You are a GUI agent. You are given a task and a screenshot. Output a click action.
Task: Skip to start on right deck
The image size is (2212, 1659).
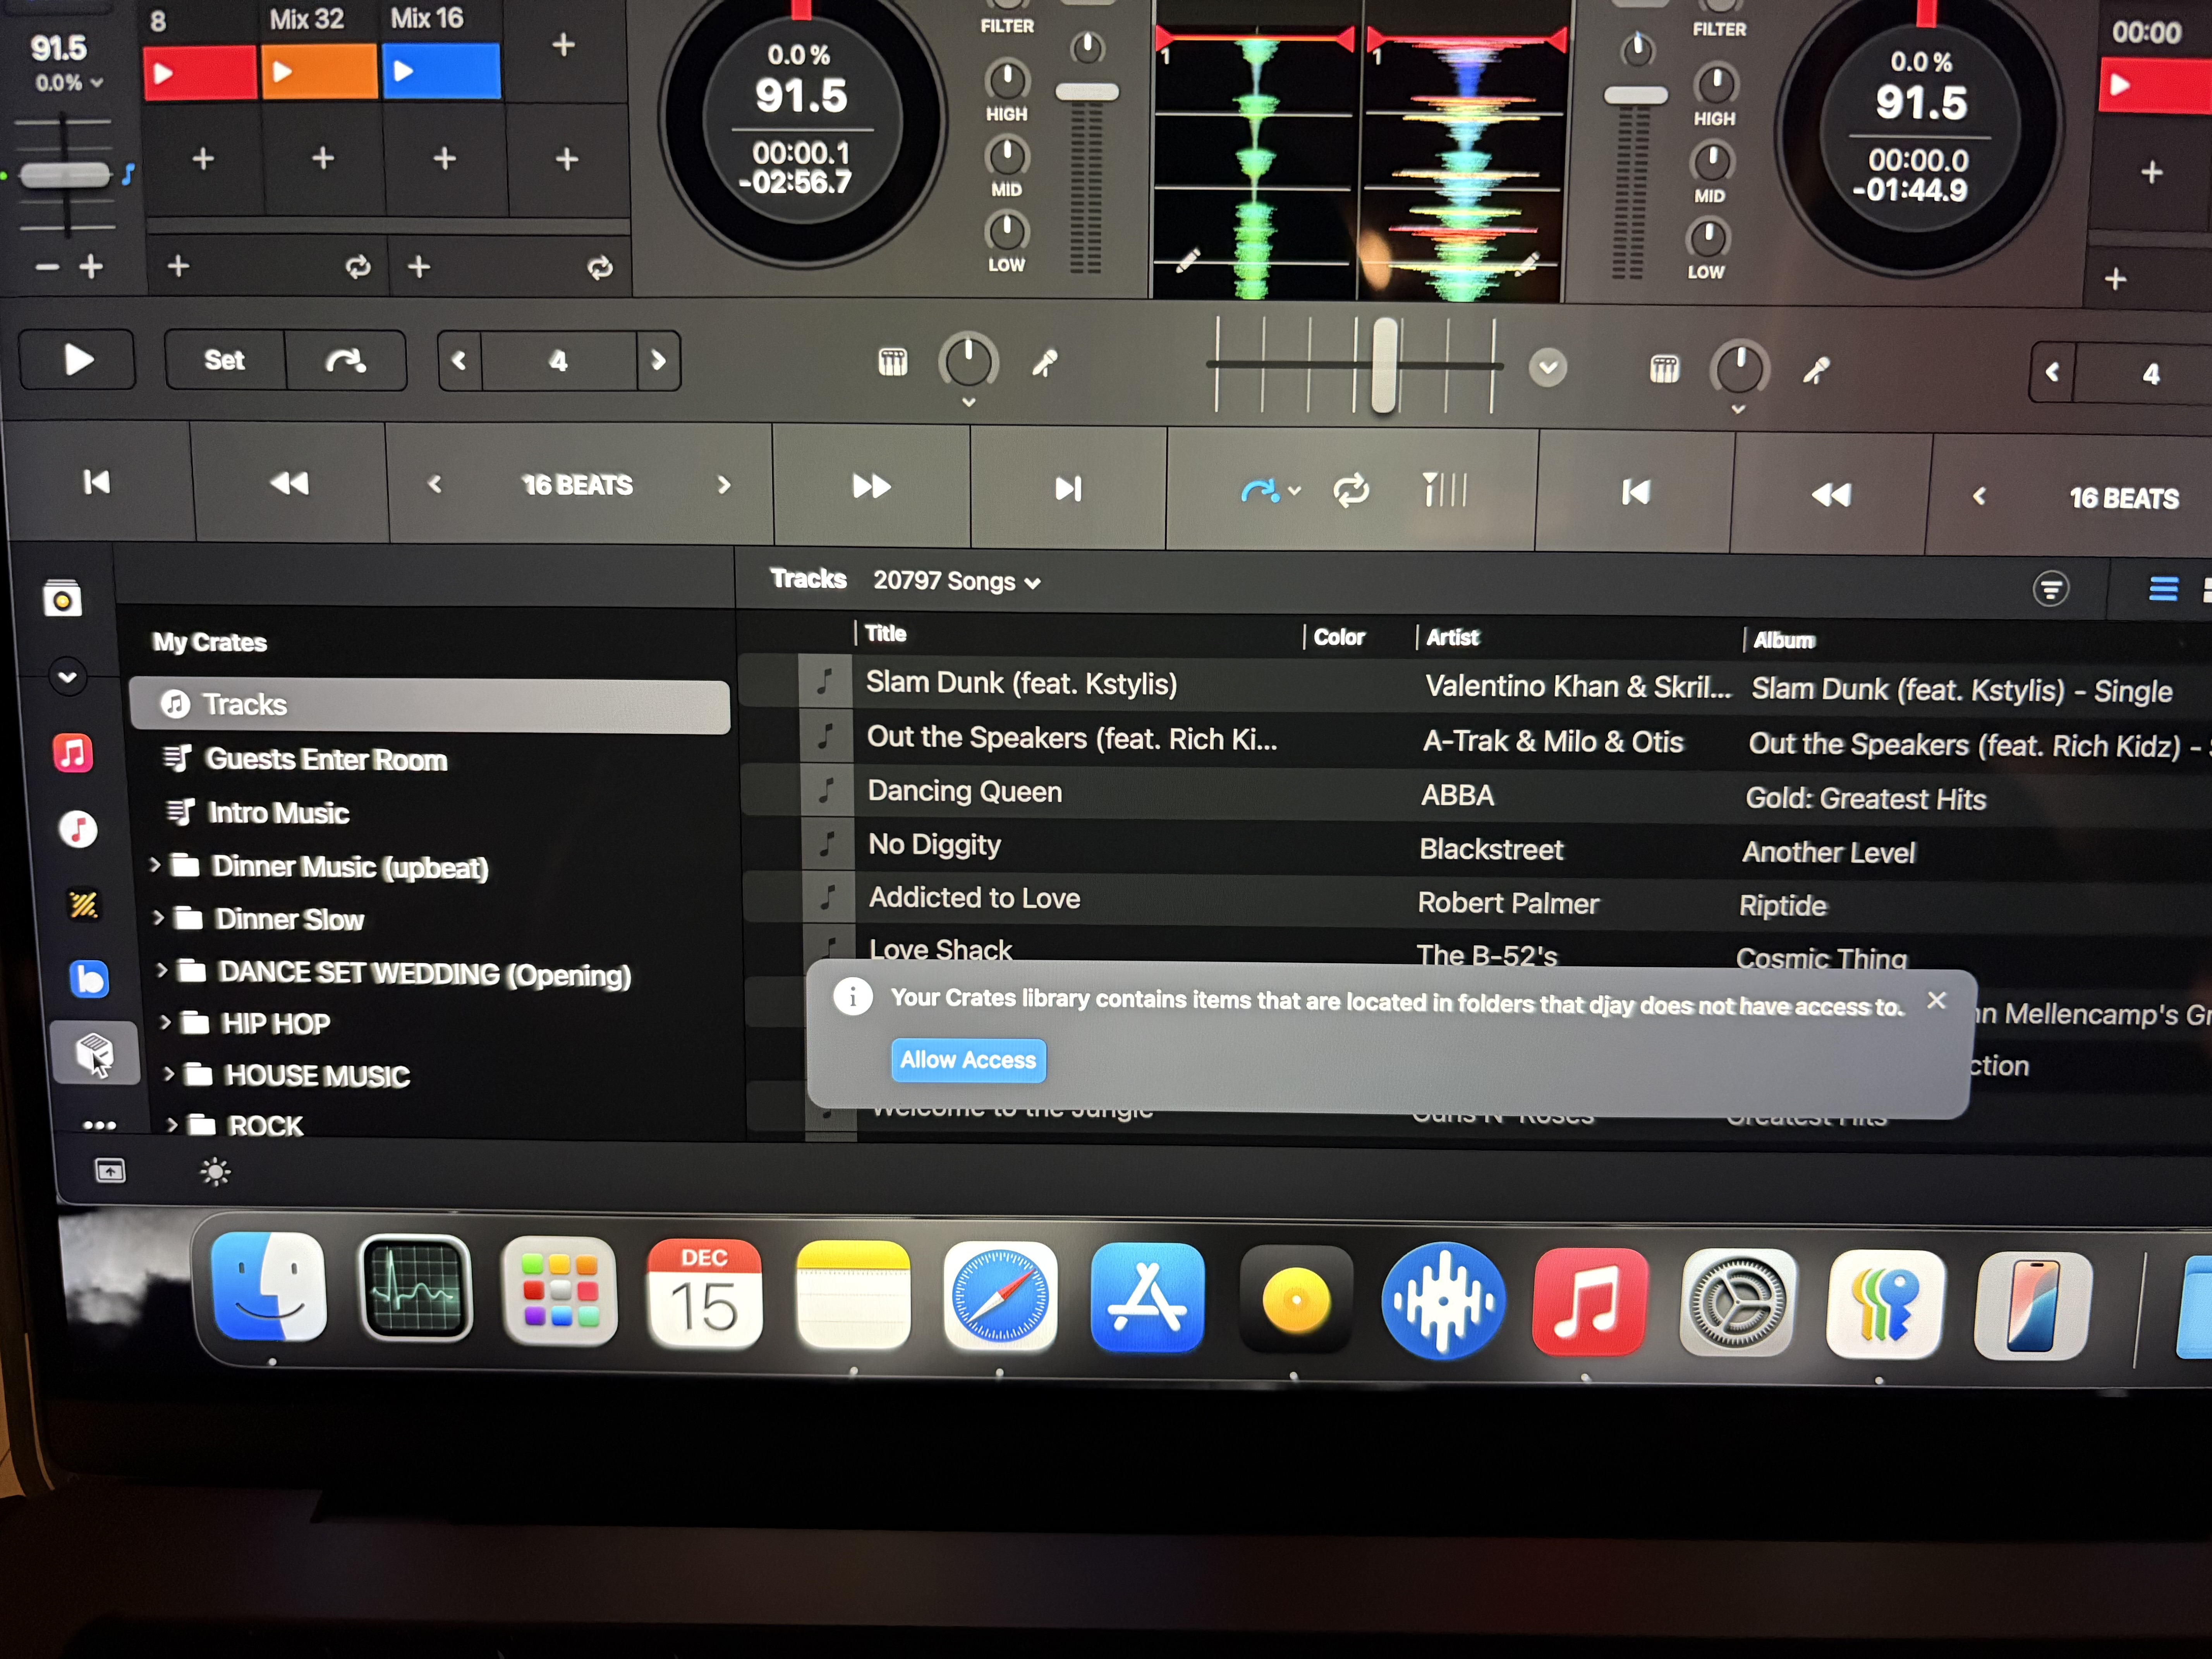pyautogui.click(x=1636, y=492)
